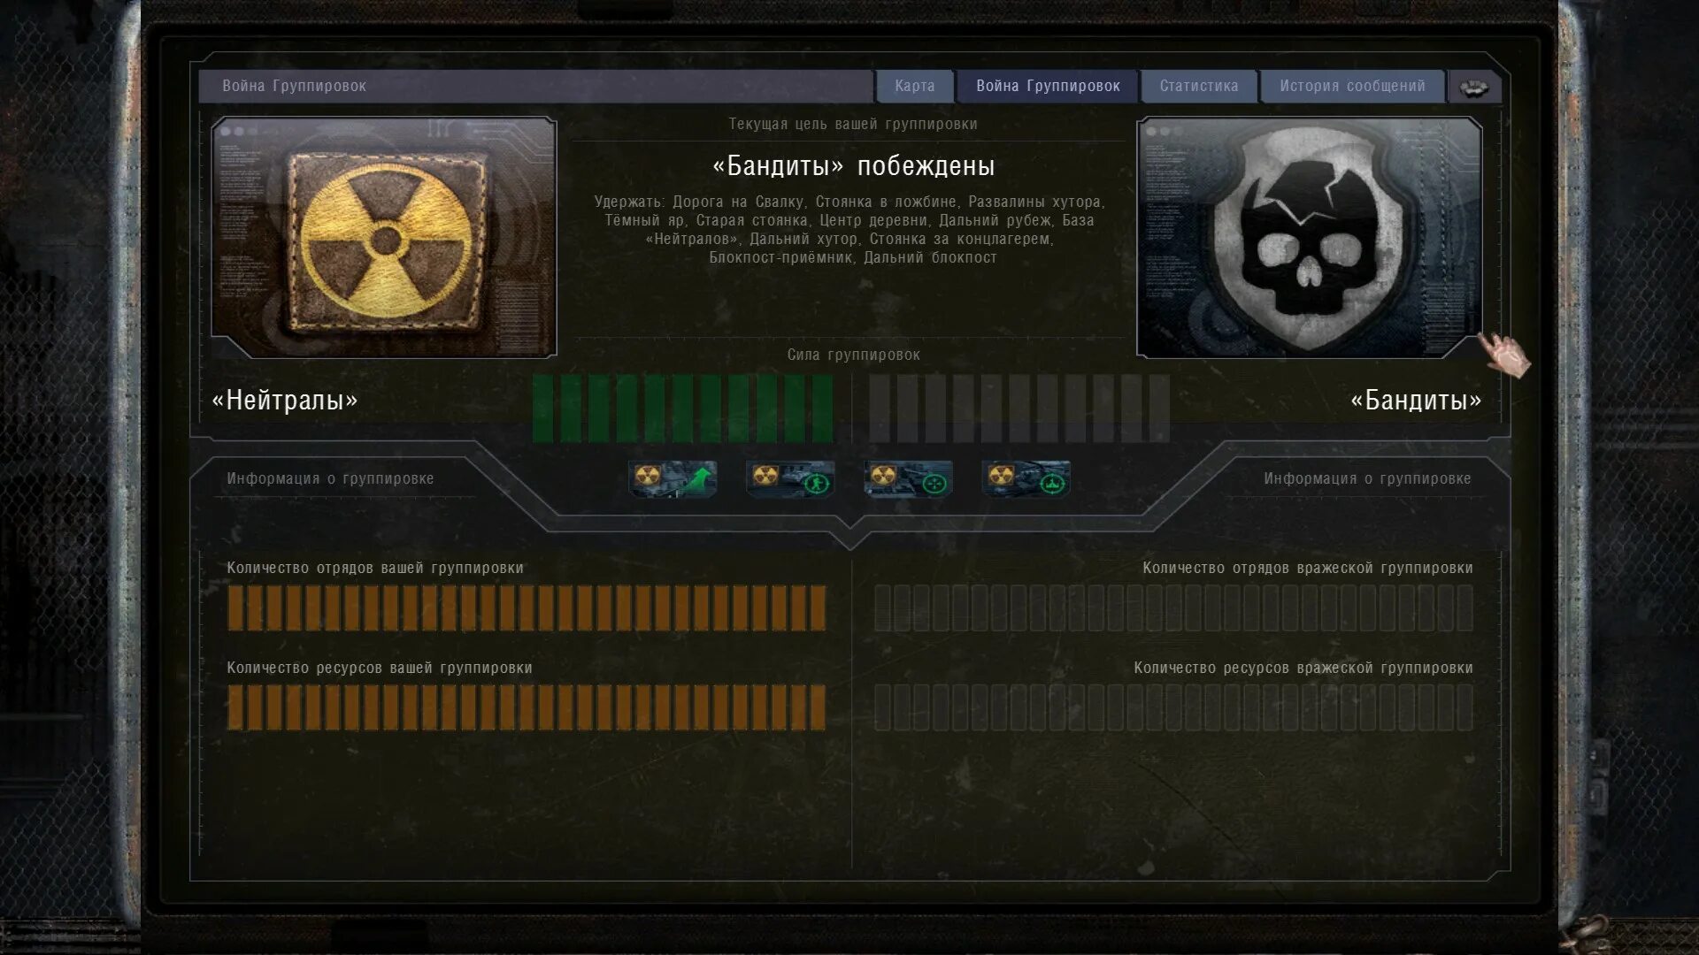Click the left Информация о группировке header
The image size is (1699, 955).
(330, 478)
